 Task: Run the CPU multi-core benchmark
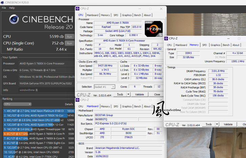click(69, 36)
